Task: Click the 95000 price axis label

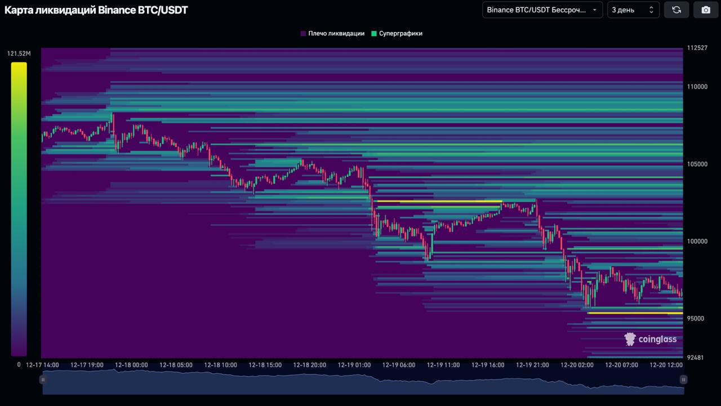Action: click(695, 318)
